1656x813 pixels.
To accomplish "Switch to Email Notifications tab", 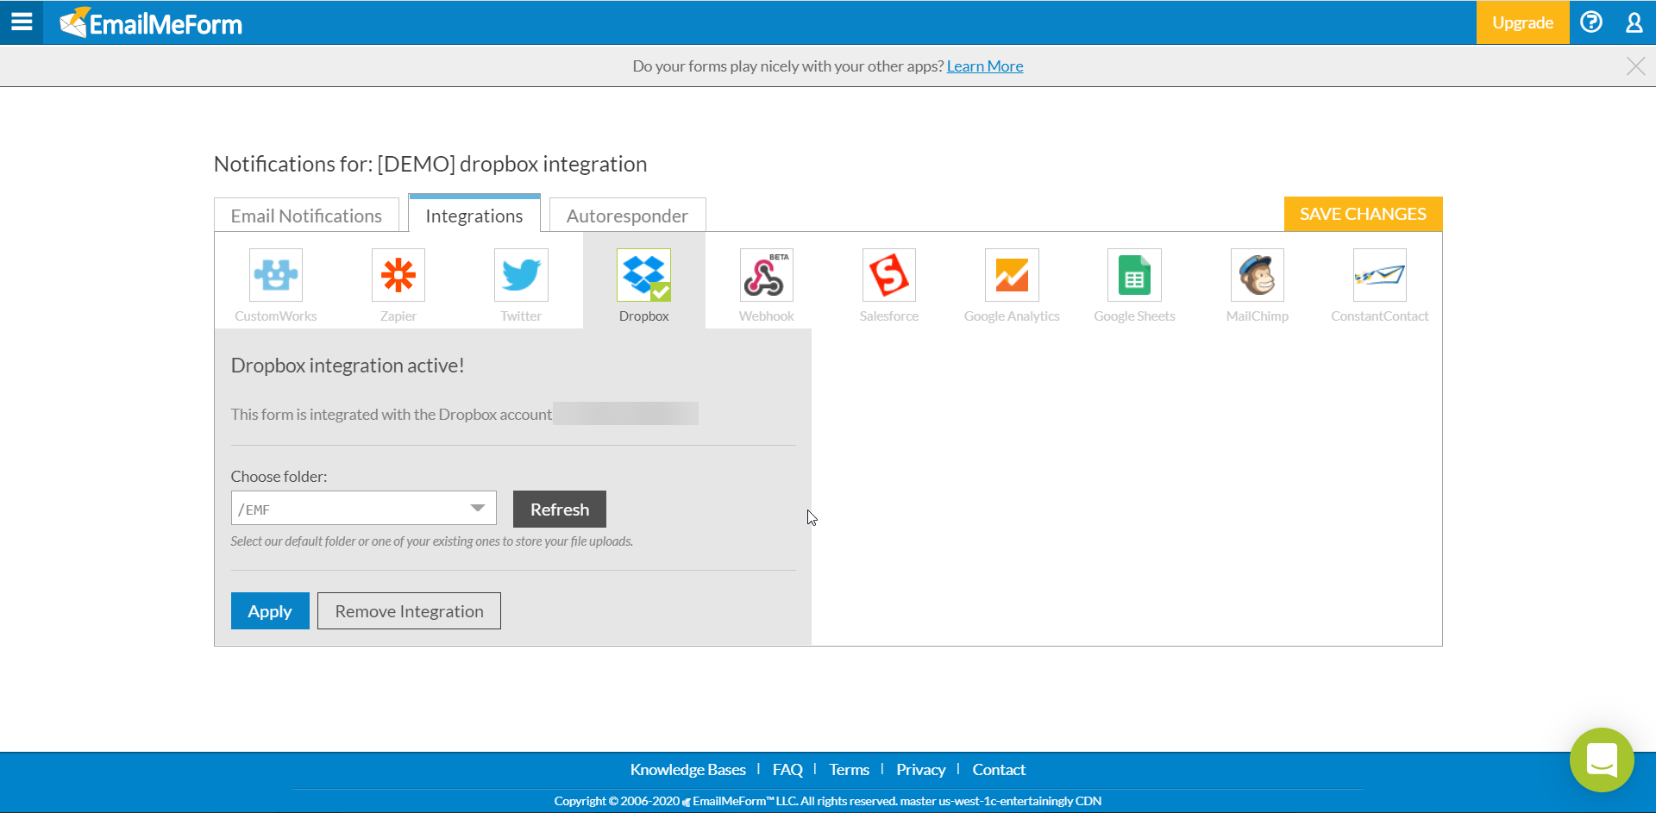I will [306, 216].
